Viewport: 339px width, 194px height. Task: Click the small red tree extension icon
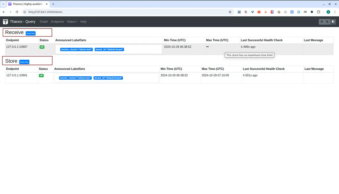click(266, 12)
